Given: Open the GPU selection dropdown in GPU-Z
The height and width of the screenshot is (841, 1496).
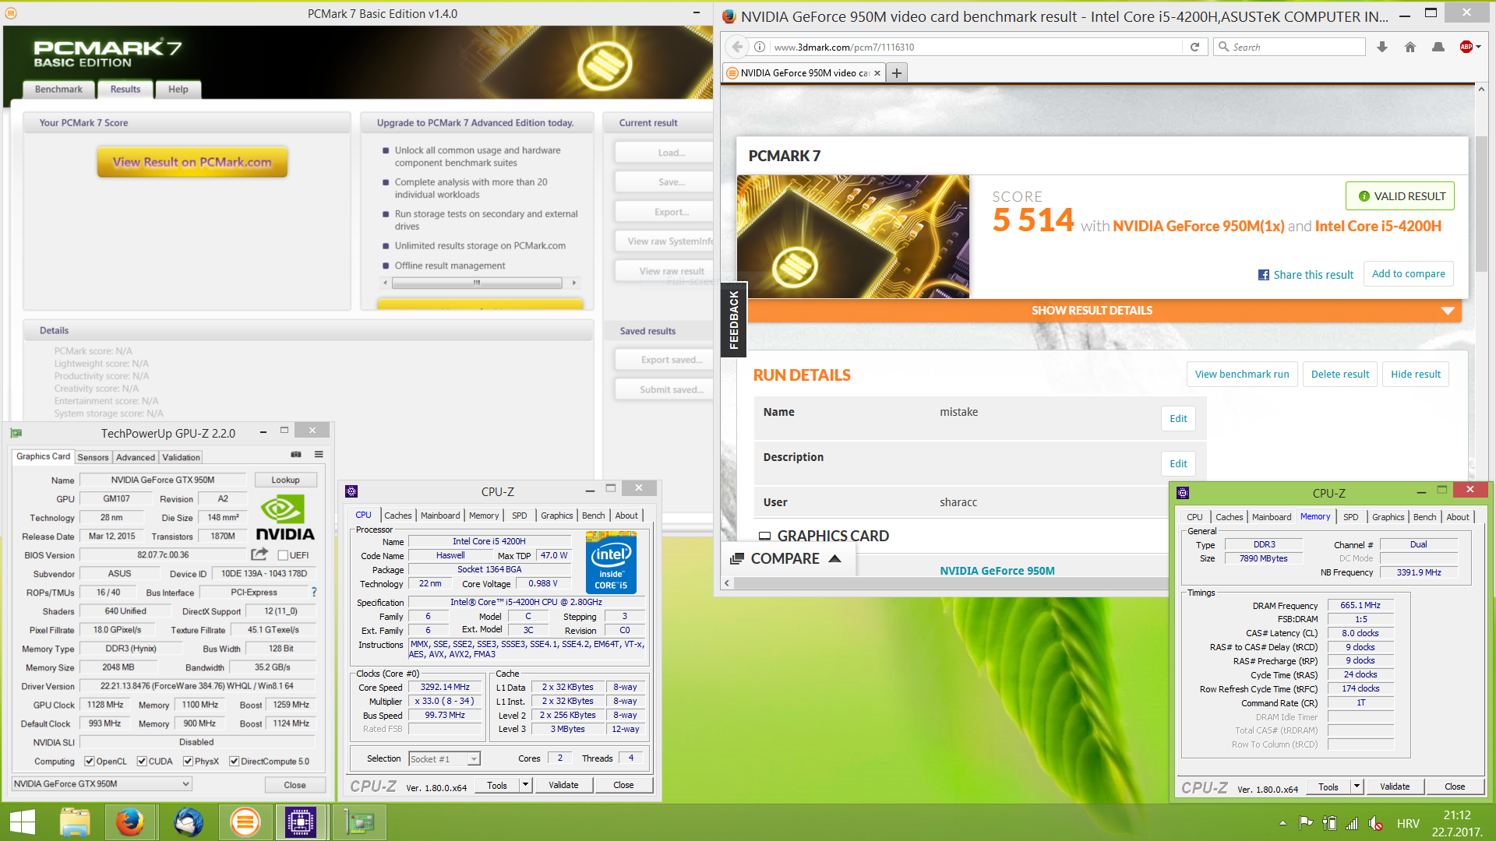Looking at the screenshot, I should tap(101, 783).
